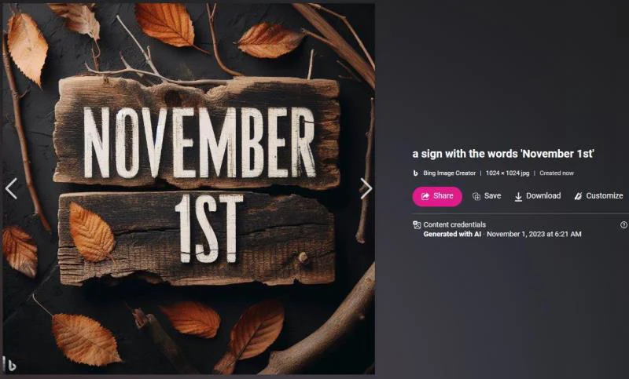Click the Content credentials heading
The image size is (629, 379).
click(454, 224)
